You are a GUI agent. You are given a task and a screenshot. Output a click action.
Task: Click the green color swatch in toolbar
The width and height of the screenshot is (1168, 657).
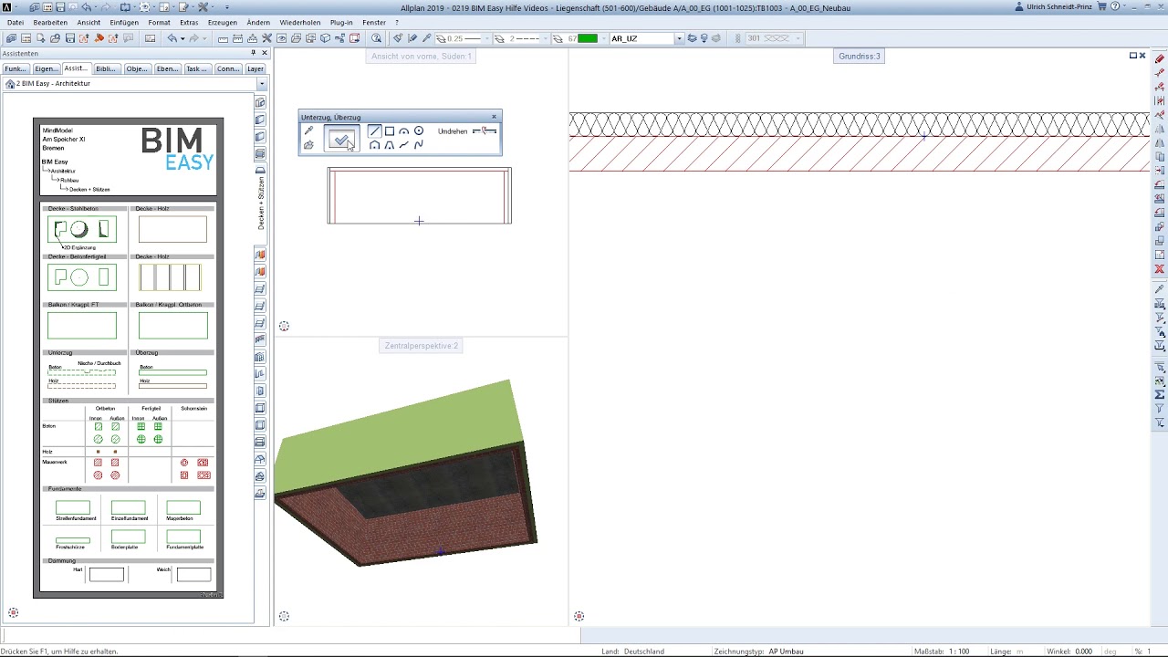click(x=588, y=38)
